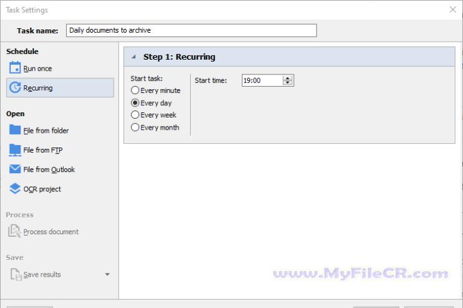The width and height of the screenshot is (463, 308).
Task: Select the Every week radio button
Action: [x=135, y=115]
